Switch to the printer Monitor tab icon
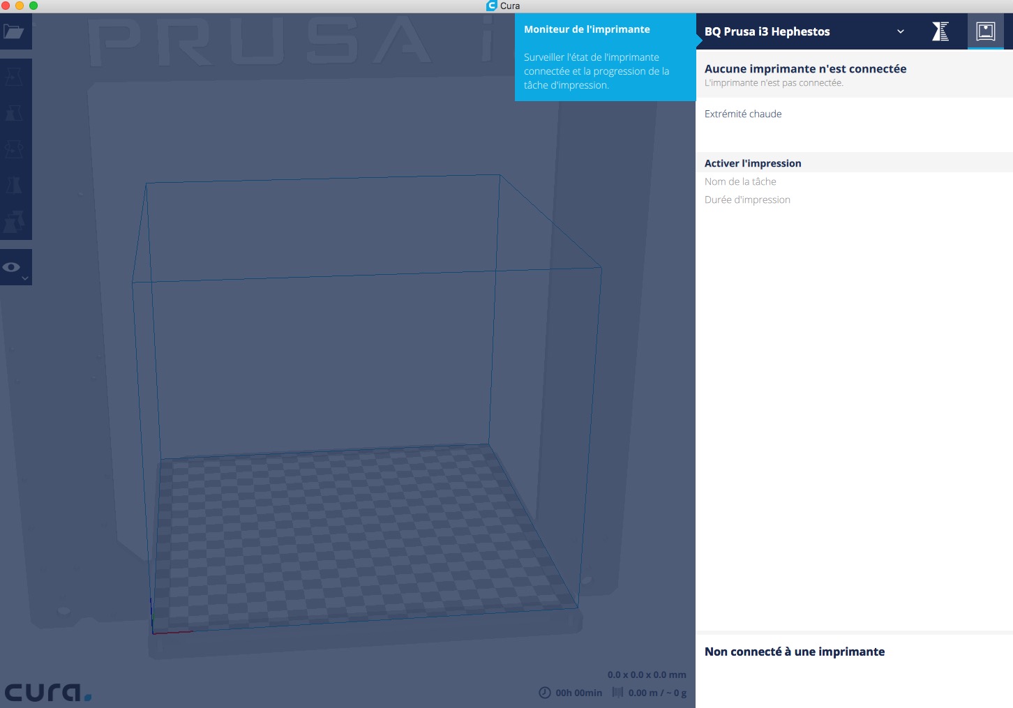 point(985,31)
